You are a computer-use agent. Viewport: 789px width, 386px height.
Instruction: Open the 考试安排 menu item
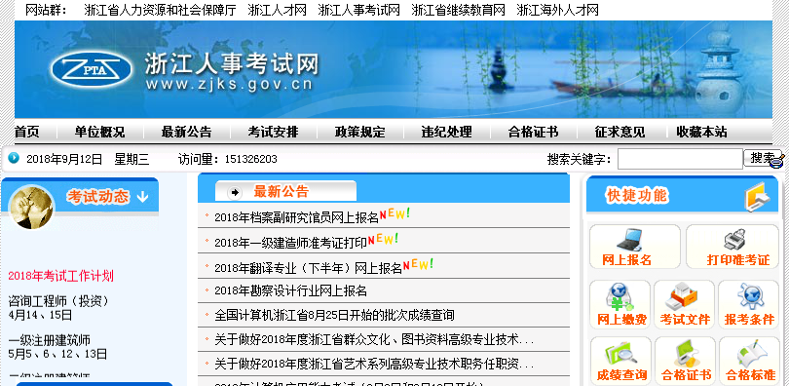(x=274, y=133)
